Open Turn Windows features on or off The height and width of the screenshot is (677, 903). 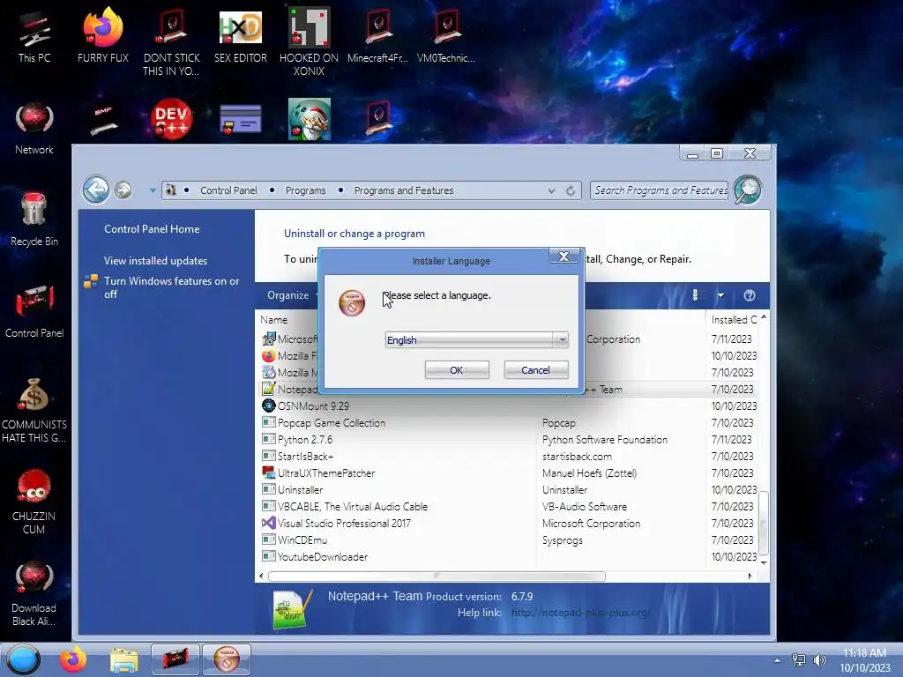coord(172,287)
